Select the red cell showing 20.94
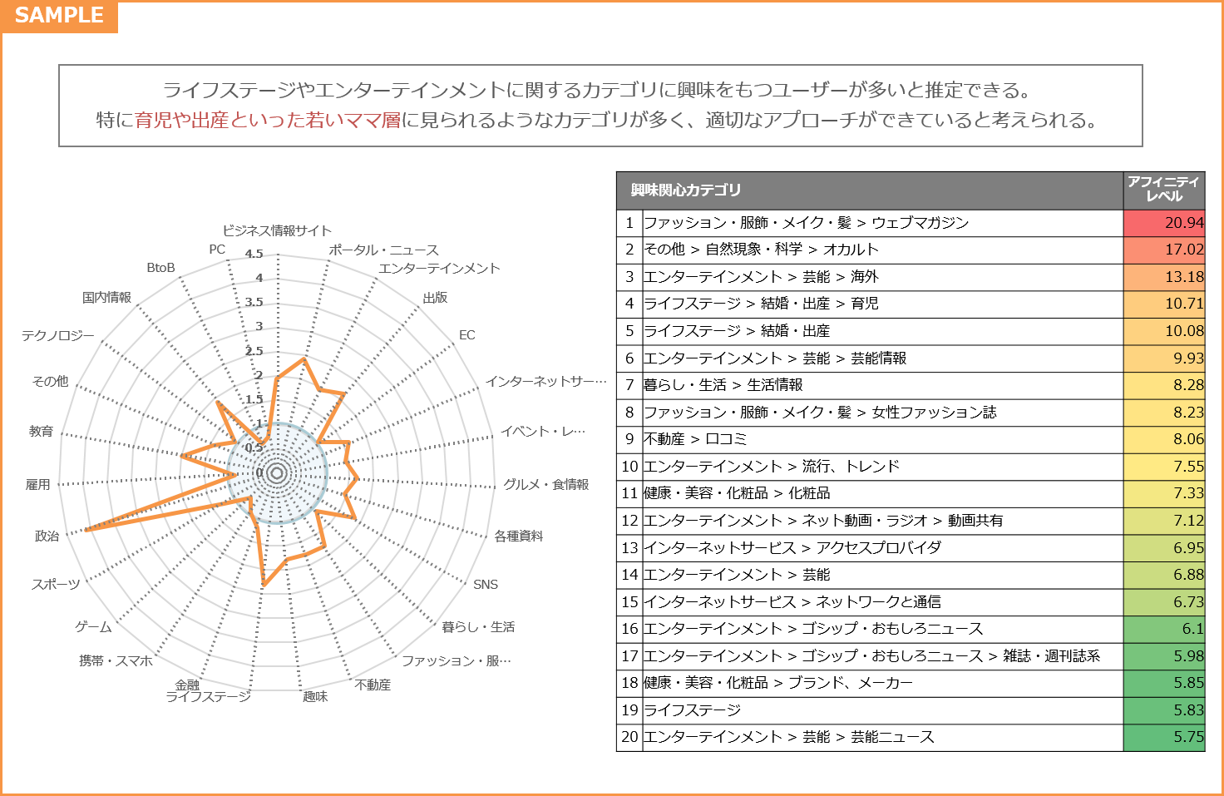 pos(1163,222)
